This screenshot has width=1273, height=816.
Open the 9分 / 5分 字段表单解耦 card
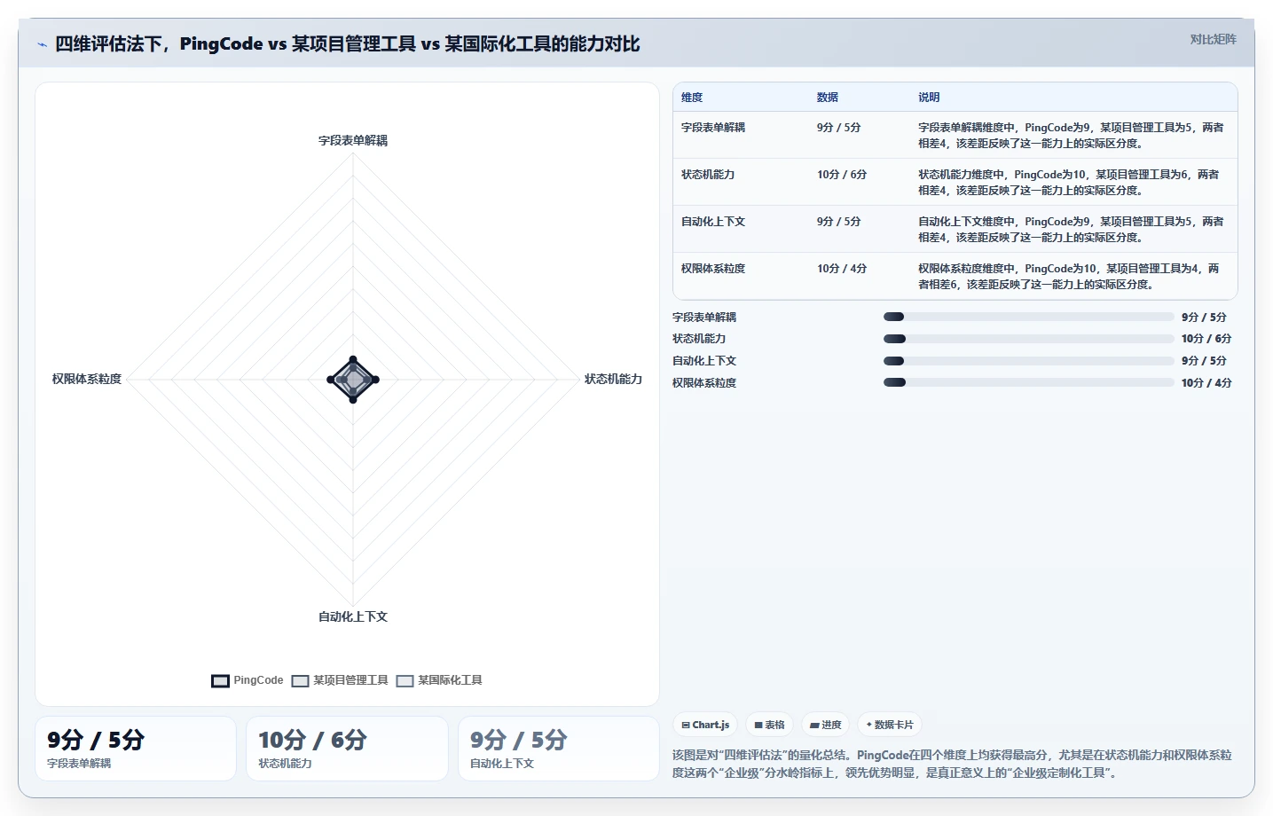[136, 749]
